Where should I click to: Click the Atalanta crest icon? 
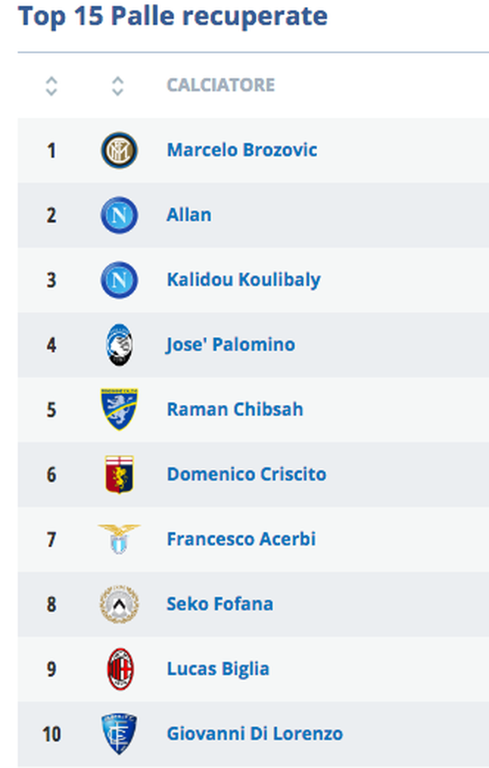119,345
